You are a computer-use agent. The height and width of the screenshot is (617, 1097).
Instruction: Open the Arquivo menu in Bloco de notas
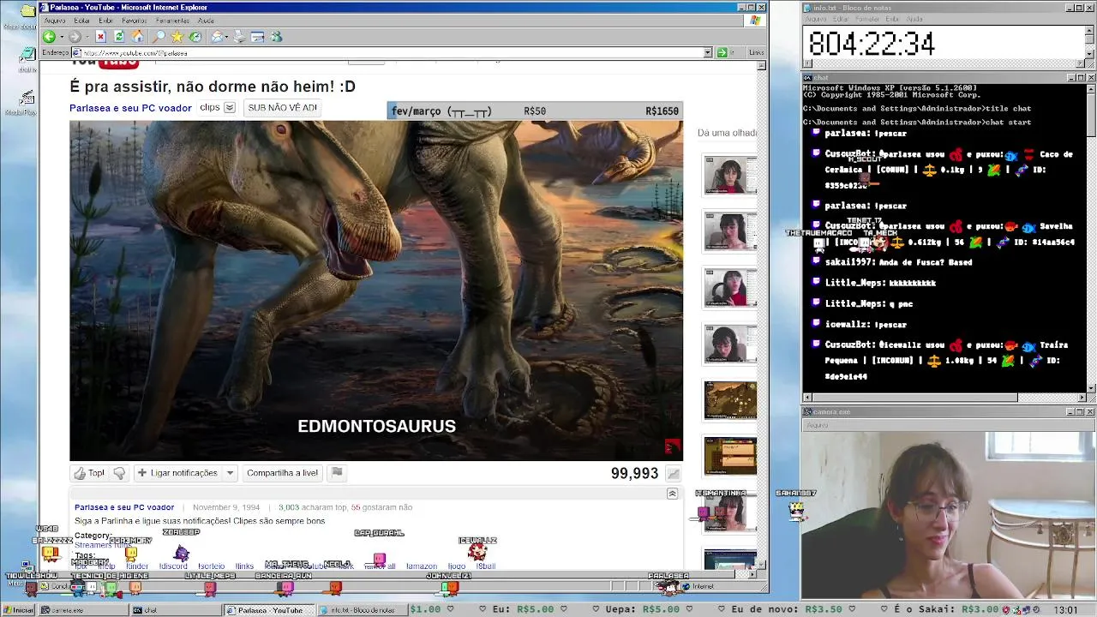[x=815, y=19]
